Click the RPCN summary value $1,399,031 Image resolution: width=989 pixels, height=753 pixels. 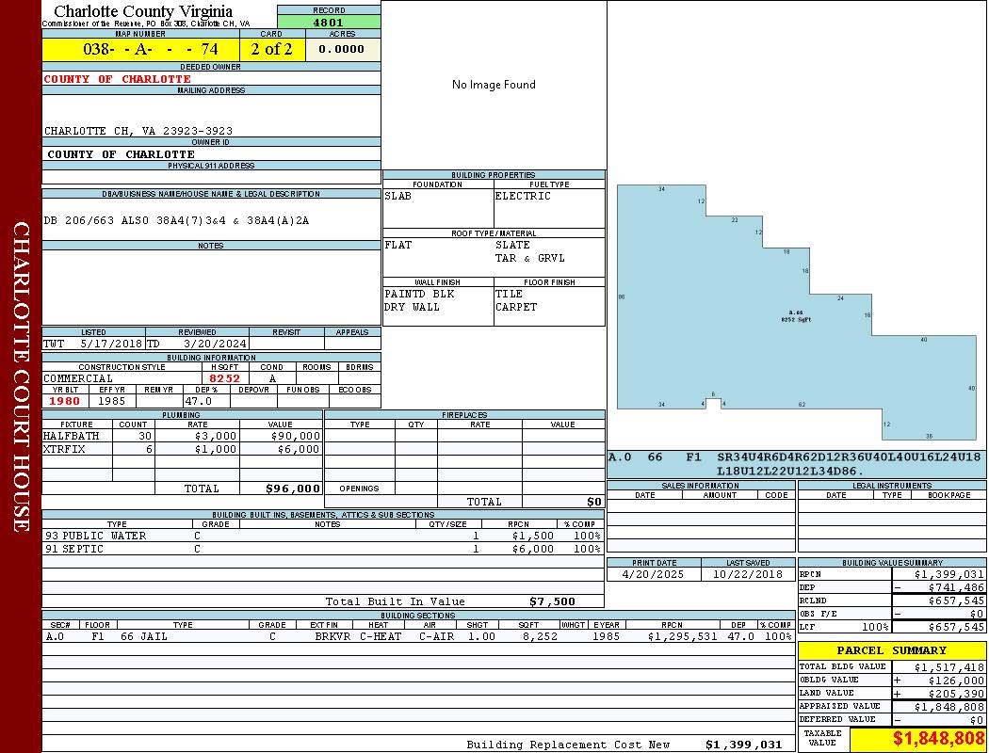click(948, 575)
